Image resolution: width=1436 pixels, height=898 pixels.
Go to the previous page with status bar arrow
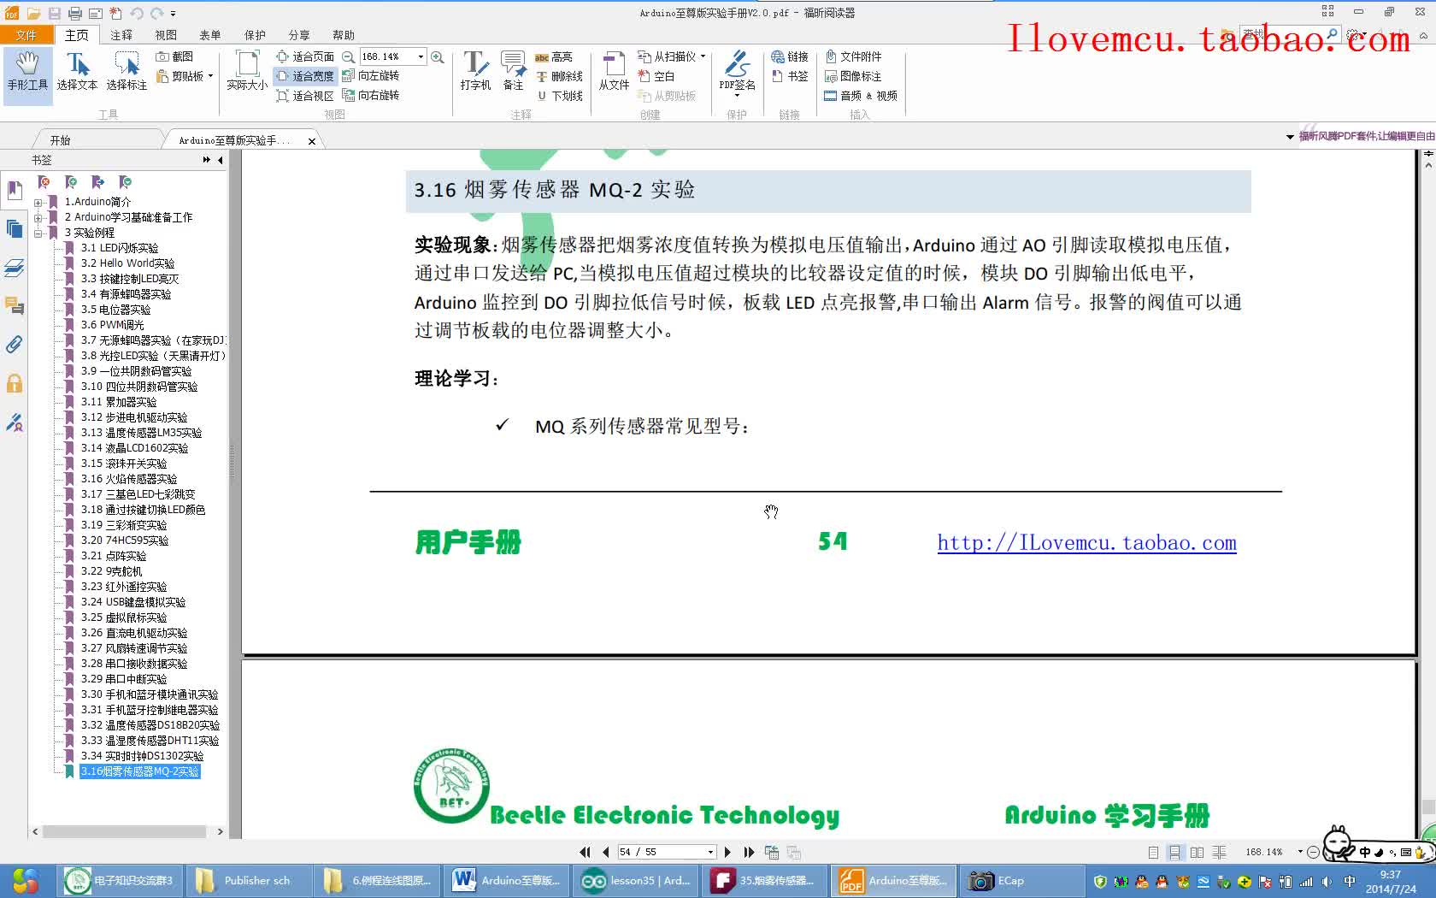605,852
